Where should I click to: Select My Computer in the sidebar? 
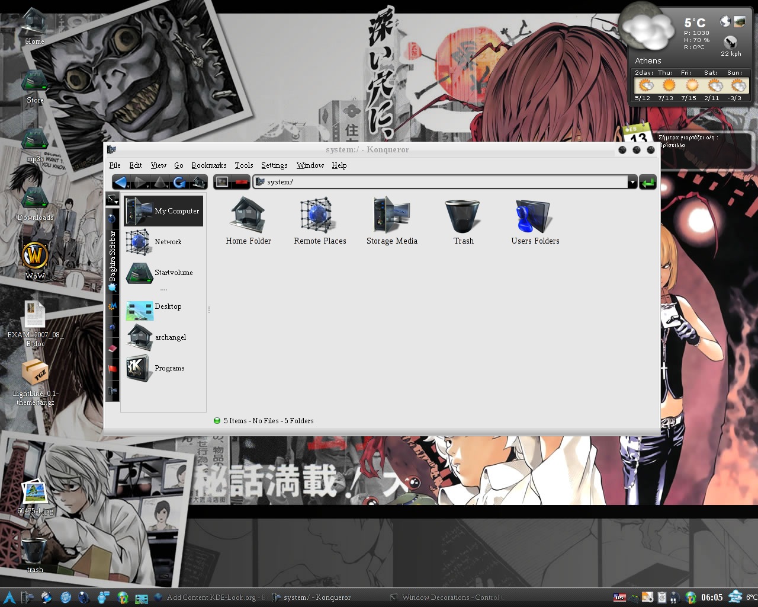point(163,211)
